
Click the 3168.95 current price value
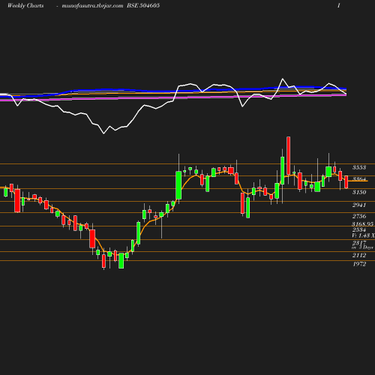coord(363,223)
